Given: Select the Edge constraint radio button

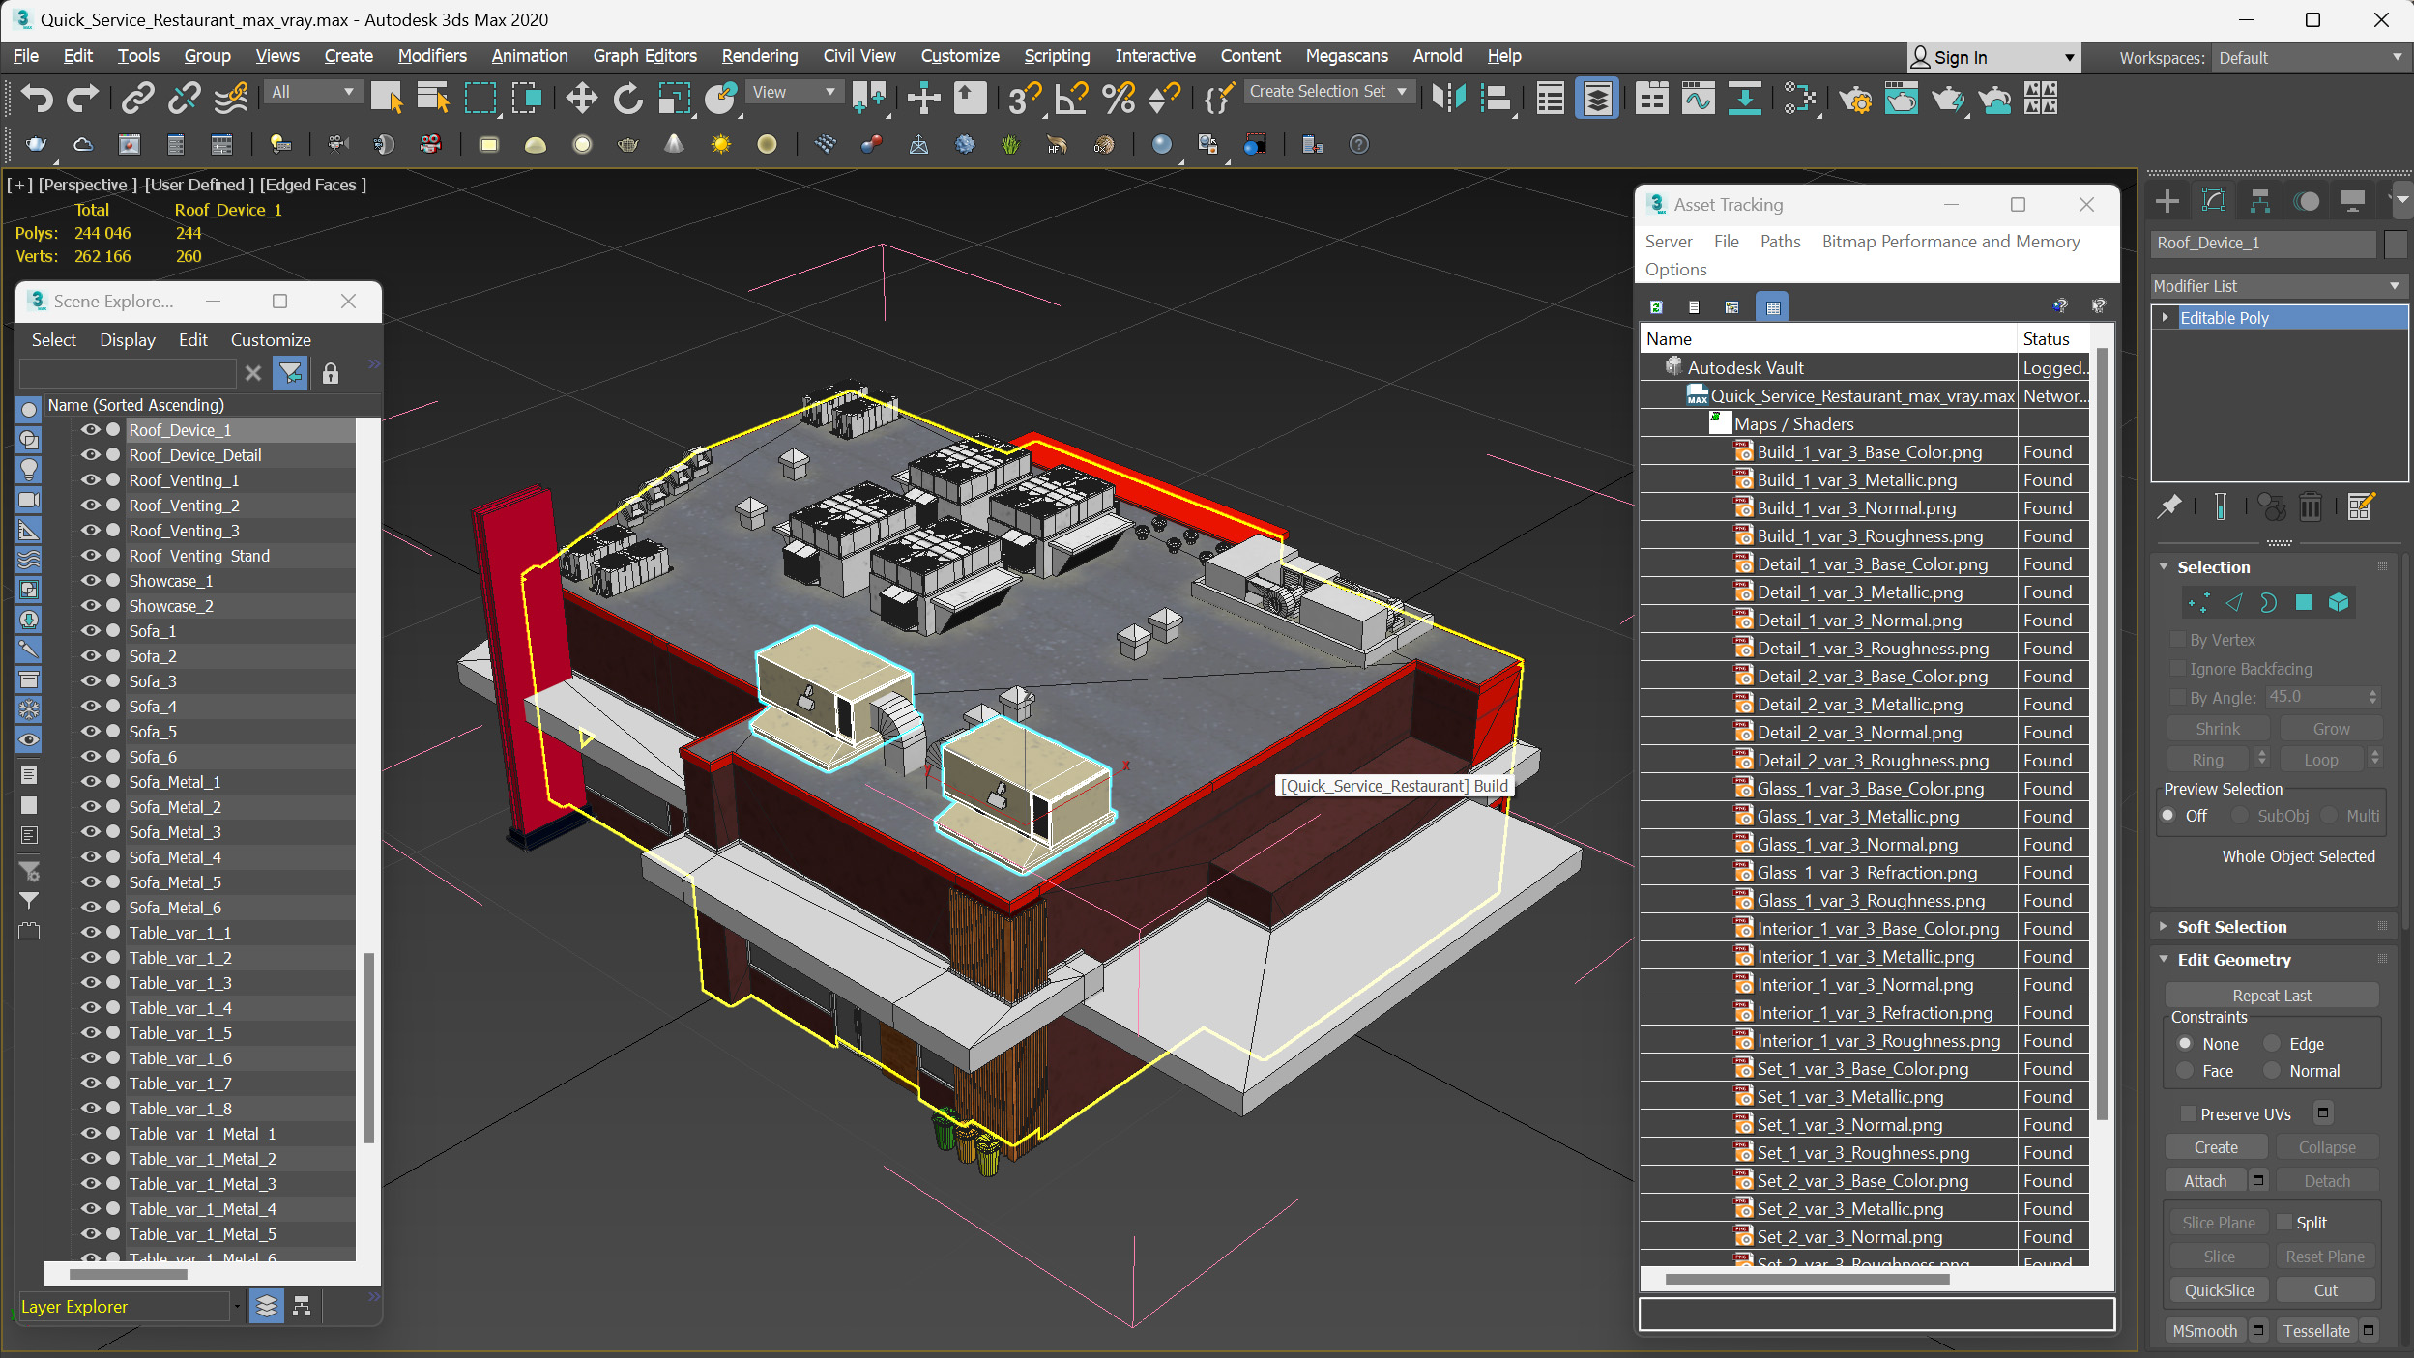Looking at the screenshot, I should click(2272, 1043).
